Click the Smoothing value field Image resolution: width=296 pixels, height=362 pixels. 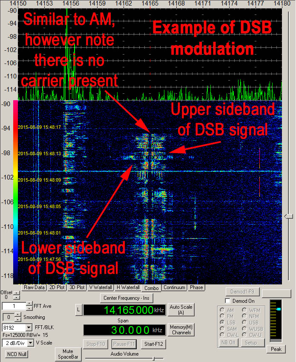pyautogui.click(x=9, y=317)
